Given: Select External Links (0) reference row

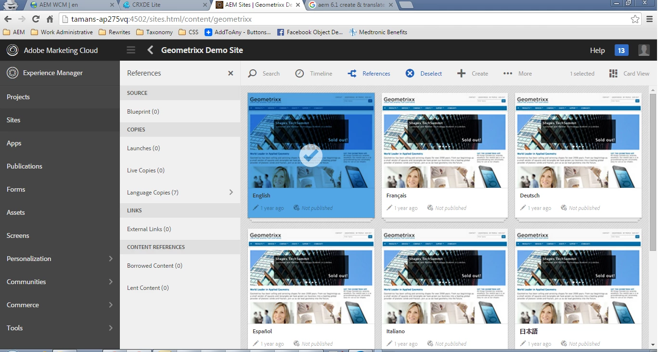Looking at the screenshot, I should pos(180,229).
